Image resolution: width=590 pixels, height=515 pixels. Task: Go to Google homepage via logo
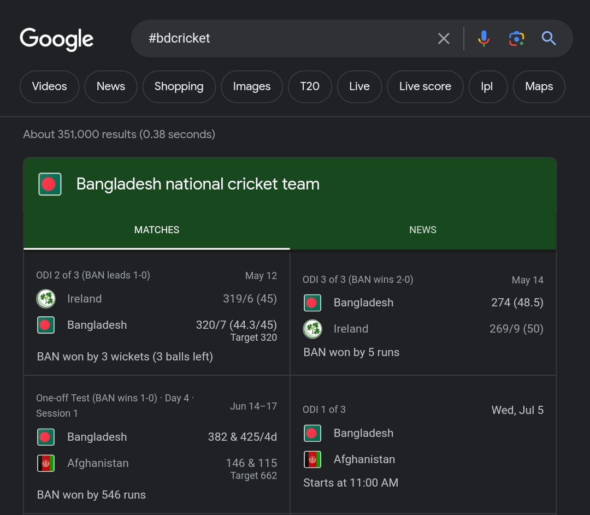57,39
